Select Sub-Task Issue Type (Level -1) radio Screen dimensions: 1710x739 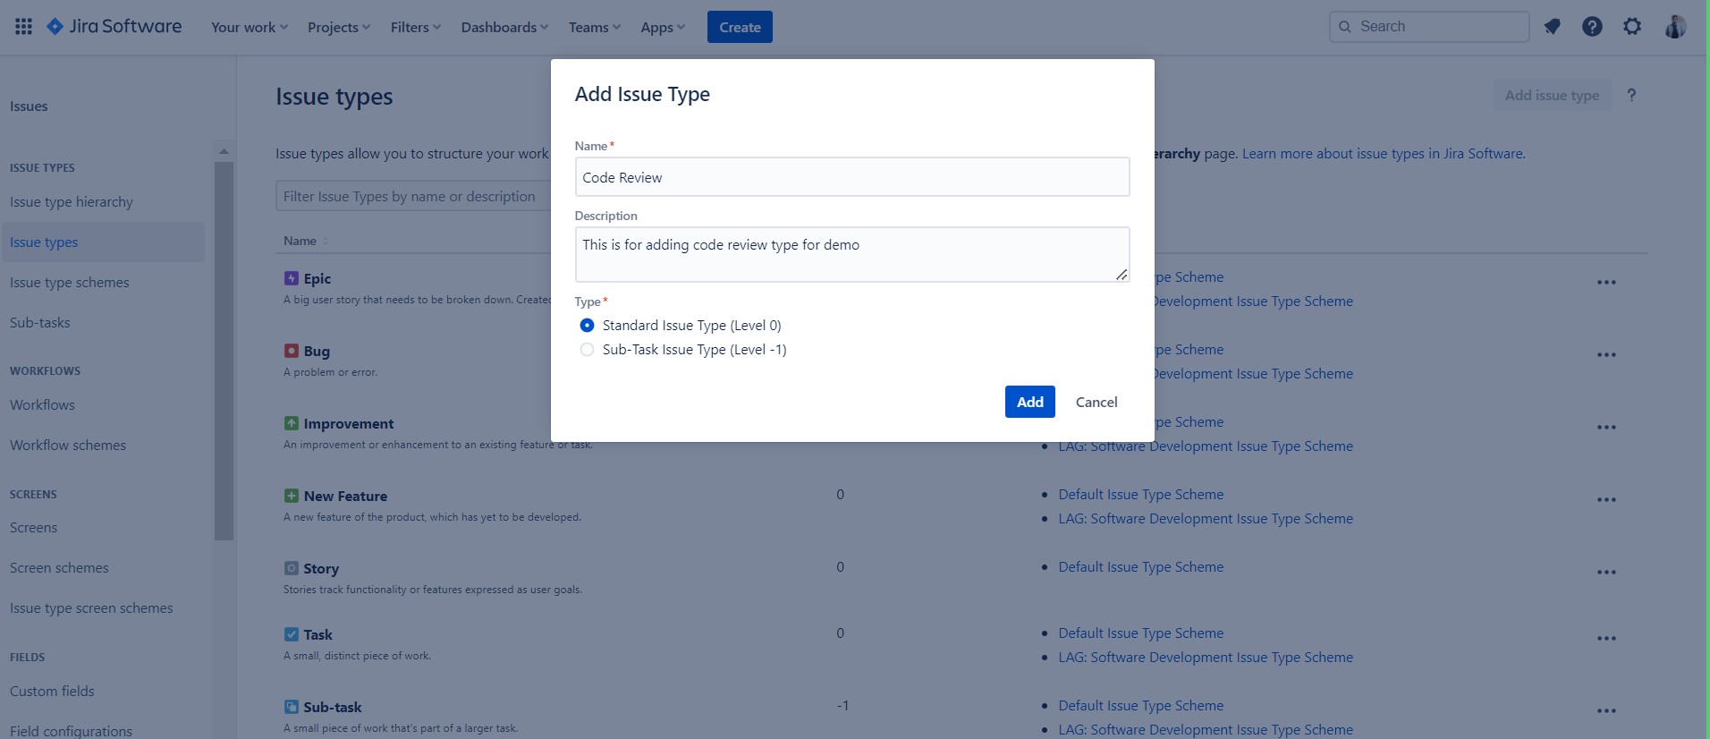pyautogui.click(x=587, y=350)
